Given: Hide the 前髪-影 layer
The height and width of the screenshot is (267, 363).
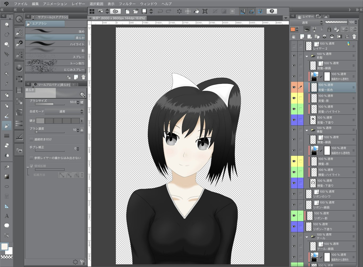Looking at the screenshot, I should click(x=294, y=98).
